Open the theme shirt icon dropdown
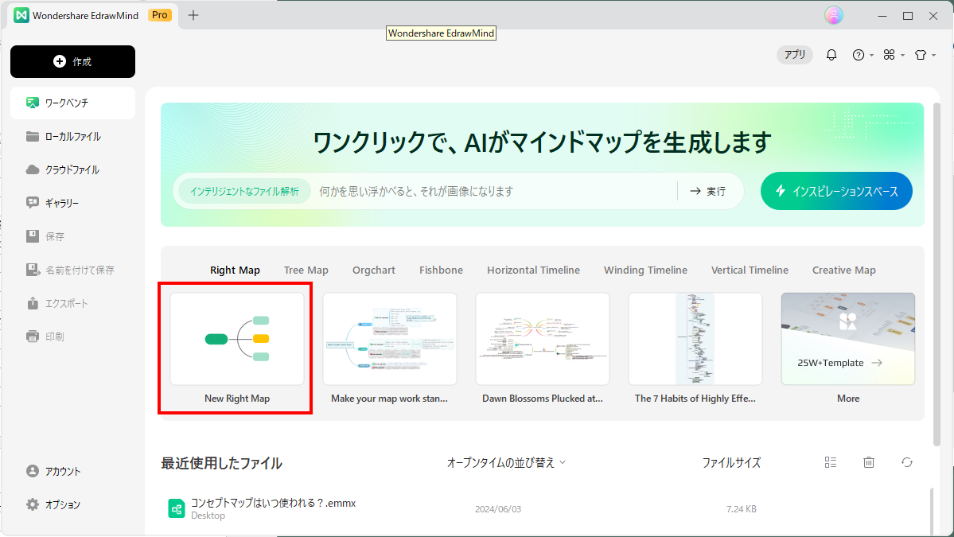 click(x=925, y=55)
